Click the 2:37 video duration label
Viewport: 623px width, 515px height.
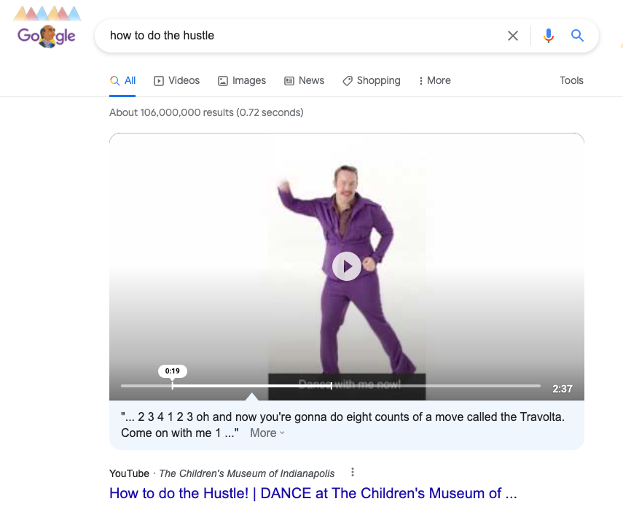(562, 389)
